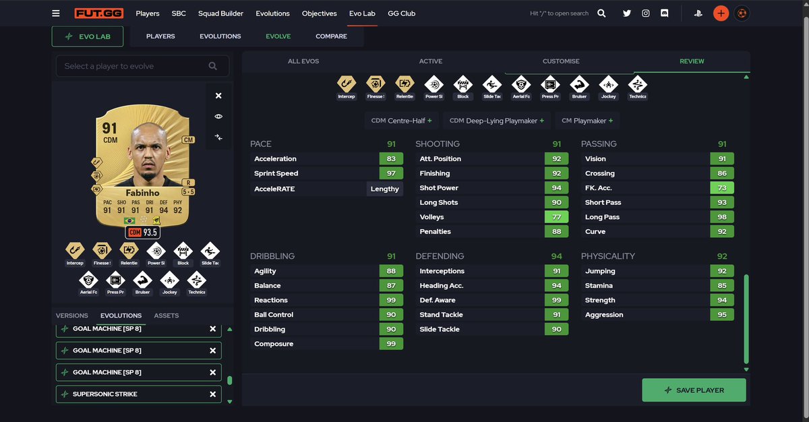809x422 pixels.
Task: Select Power Shot playstyle in Review panel
Action: (x=433, y=85)
